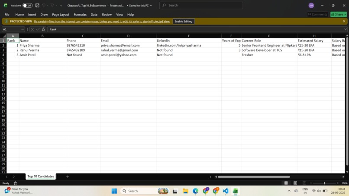Switch to the Insert tab
The image size is (349, 196).
[x=32, y=14]
